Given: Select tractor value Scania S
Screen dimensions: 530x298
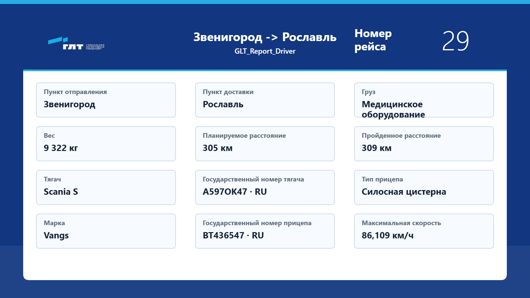Looking at the screenshot, I should click(61, 192).
